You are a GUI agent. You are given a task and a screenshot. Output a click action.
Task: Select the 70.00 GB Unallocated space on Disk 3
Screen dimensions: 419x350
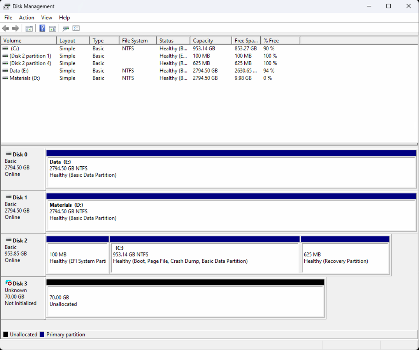(185, 301)
